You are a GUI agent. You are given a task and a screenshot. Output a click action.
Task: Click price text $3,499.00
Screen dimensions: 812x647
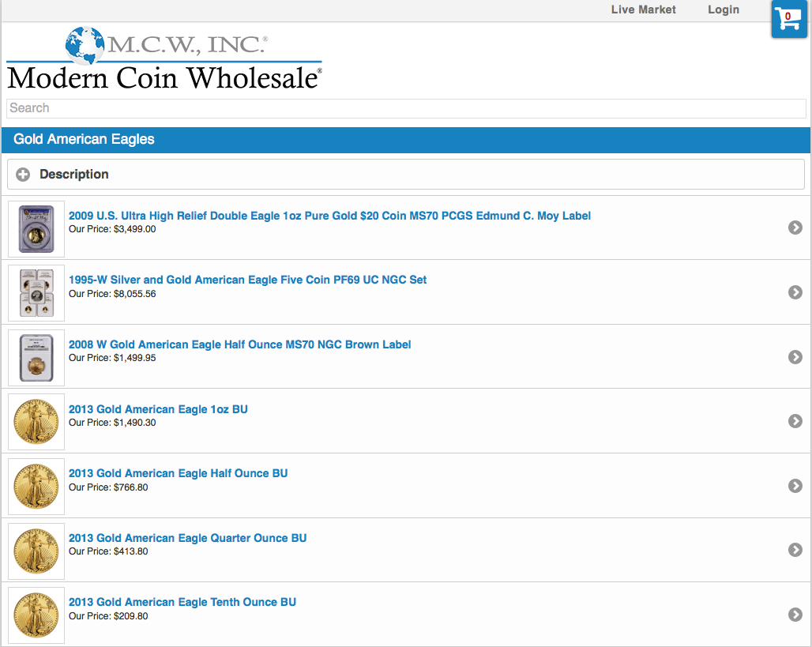(x=134, y=229)
